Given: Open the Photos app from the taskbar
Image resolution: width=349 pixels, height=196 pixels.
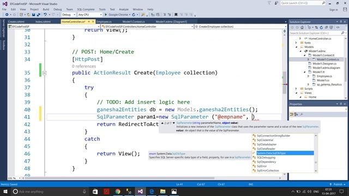Looking at the screenshot, I should pos(174,191).
